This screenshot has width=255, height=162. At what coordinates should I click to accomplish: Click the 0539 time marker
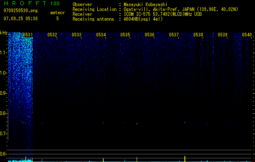(x=223, y=35)
